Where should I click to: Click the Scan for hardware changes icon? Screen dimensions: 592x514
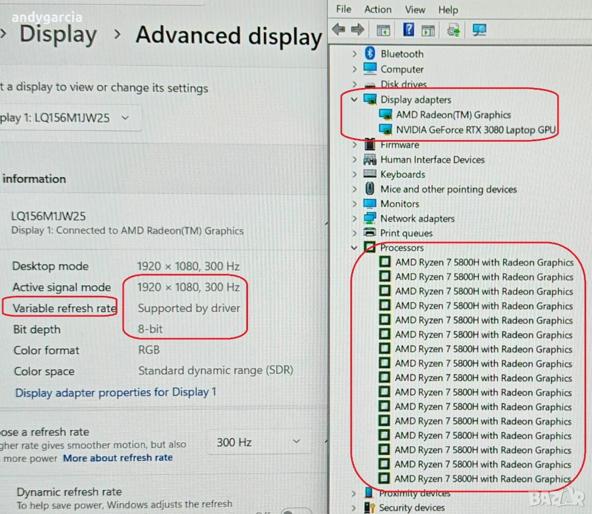[479, 30]
